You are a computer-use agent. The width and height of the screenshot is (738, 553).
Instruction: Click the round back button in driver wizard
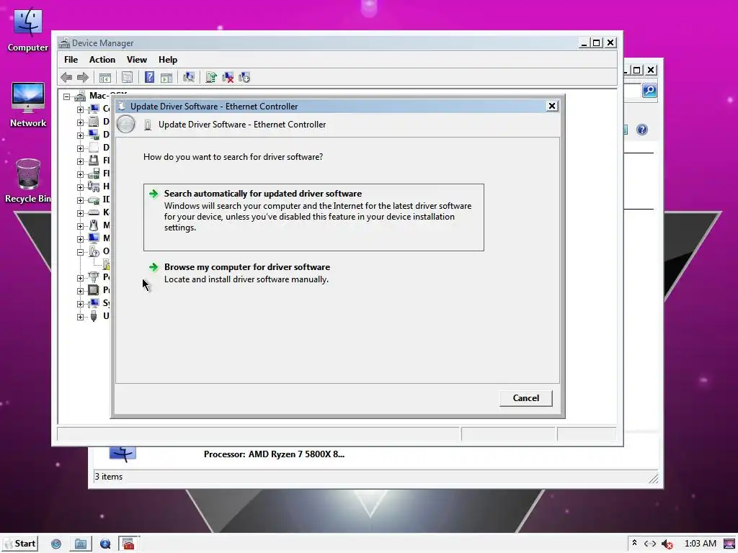tap(125, 124)
